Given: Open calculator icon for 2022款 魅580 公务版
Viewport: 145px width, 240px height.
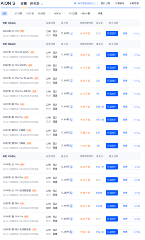Looking at the screenshot, I should pos(71,133).
